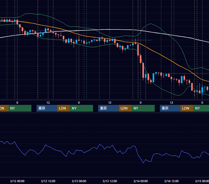
Task: Click the tall blue rebound candle on 3/14 morning
Action: [x=153, y=78]
